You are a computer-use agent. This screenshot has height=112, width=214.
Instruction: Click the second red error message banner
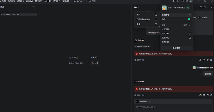coord(173,89)
